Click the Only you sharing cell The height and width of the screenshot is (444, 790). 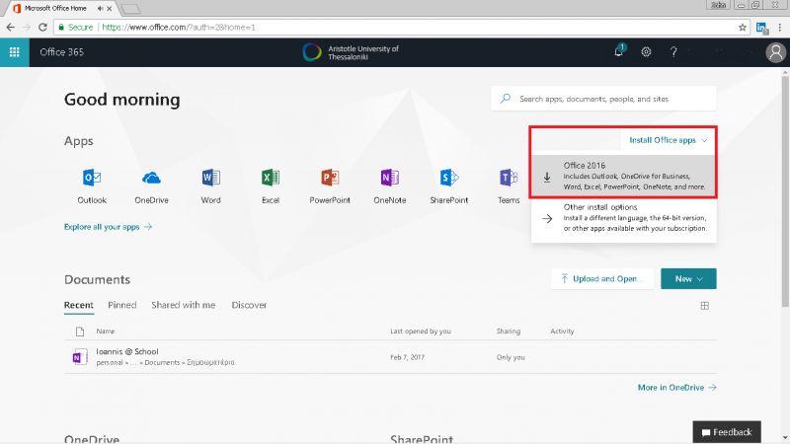click(x=511, y=357)
